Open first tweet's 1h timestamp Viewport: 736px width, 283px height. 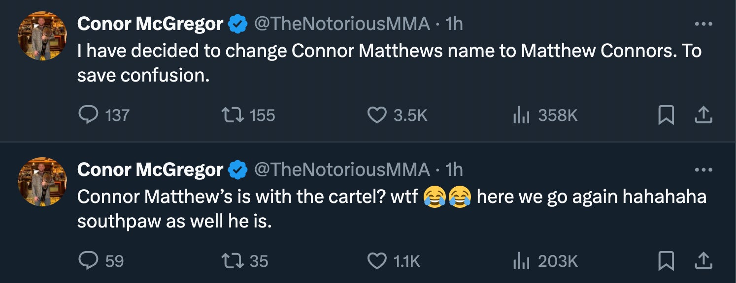pos(454,24)
